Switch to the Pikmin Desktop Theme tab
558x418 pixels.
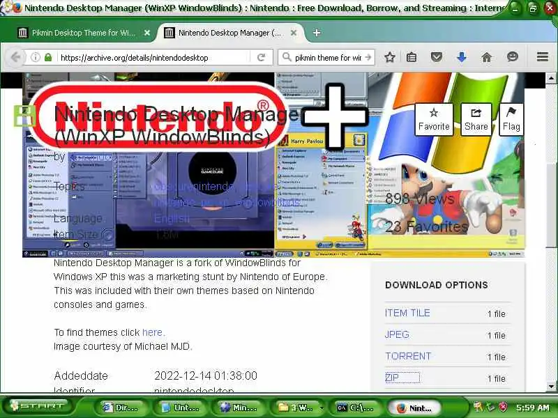pyautogui.click(x=84, y=33)
